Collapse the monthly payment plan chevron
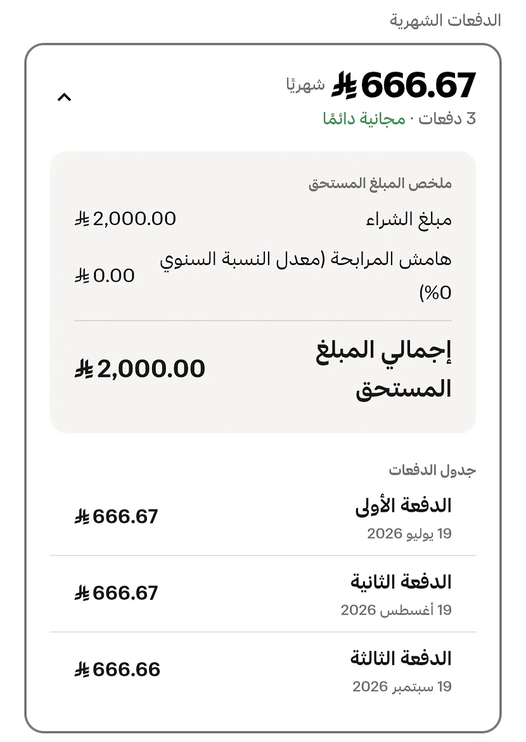Image resolution: width=526 pixels, height=742 pixels. (x=65, y=98)
